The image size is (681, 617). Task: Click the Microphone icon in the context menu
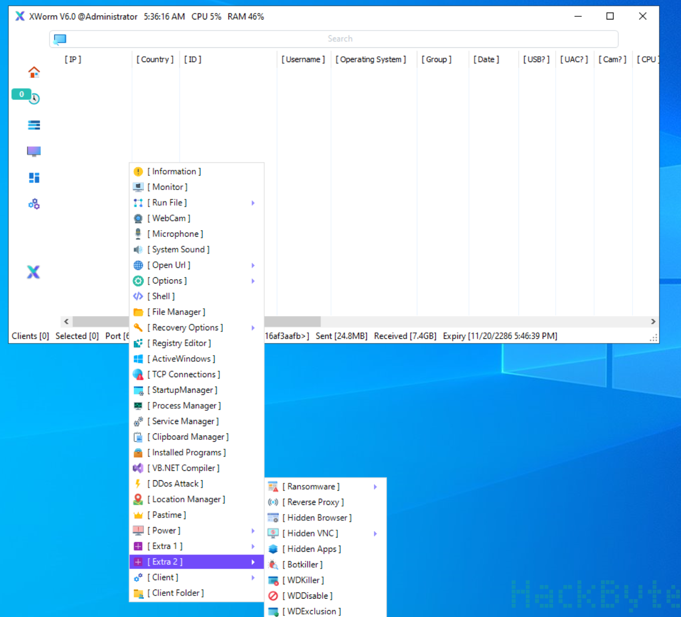point(138,234)
